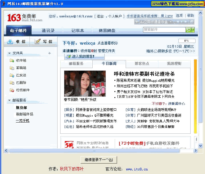Click the weather forecast arrows >>
This screenshot has width=205, height=174.
(x=192, y=51)
